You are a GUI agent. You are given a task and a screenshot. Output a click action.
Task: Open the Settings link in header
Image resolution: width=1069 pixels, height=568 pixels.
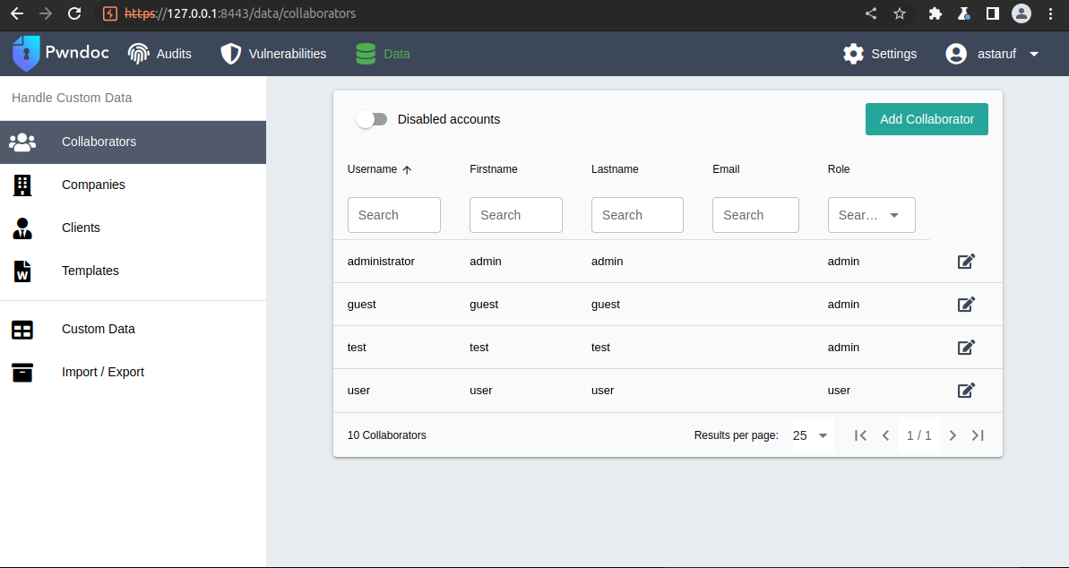tap(880, 54)
